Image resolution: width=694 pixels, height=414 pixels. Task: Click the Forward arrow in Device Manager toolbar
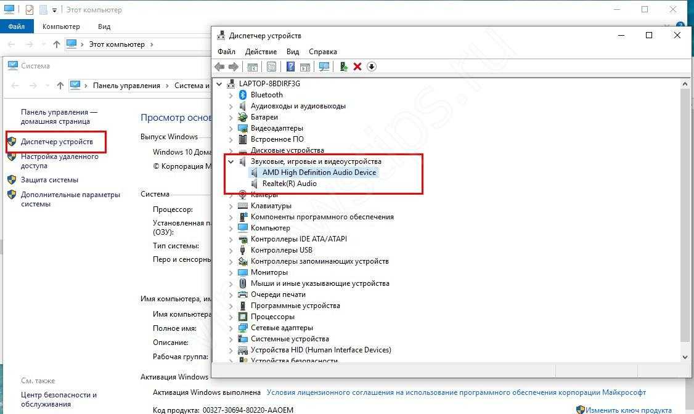pos(233,67)
